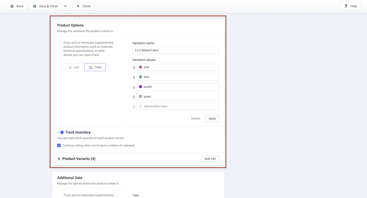This screenshot has width=367, height=198.
Task: Click the Variation name input field
Action: click(x=175, y=50)
